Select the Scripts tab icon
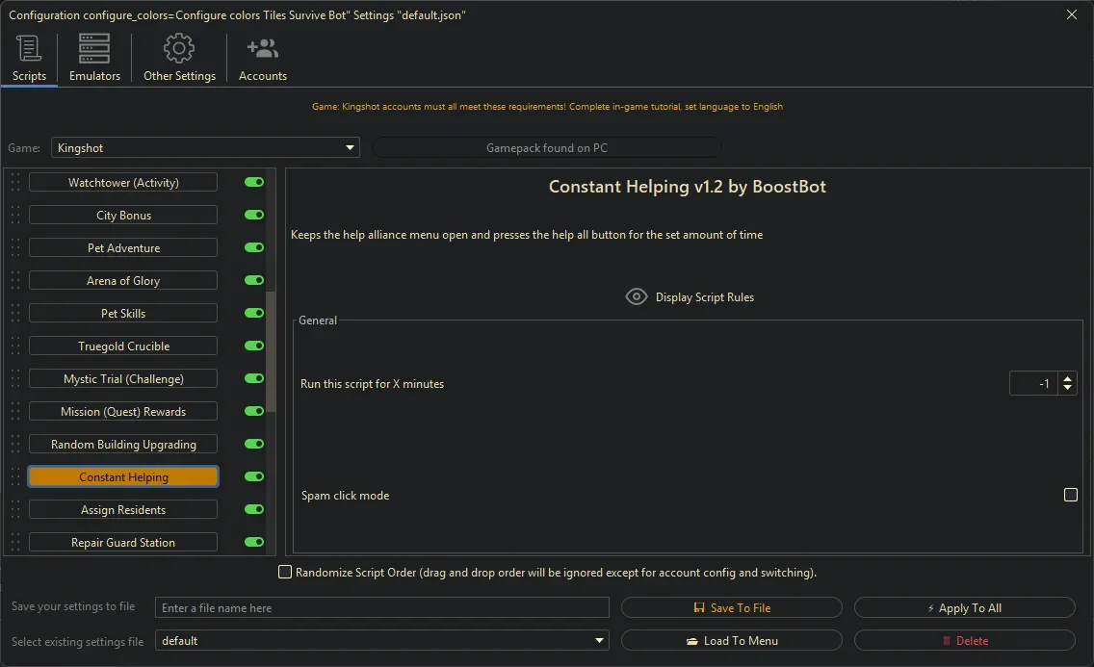 point(29,48)
